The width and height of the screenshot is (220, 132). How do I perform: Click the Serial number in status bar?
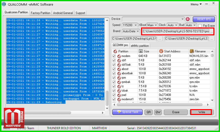pyautogui.click(x=162, y=128)
